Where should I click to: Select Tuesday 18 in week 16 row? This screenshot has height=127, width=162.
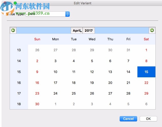[74, 83]
